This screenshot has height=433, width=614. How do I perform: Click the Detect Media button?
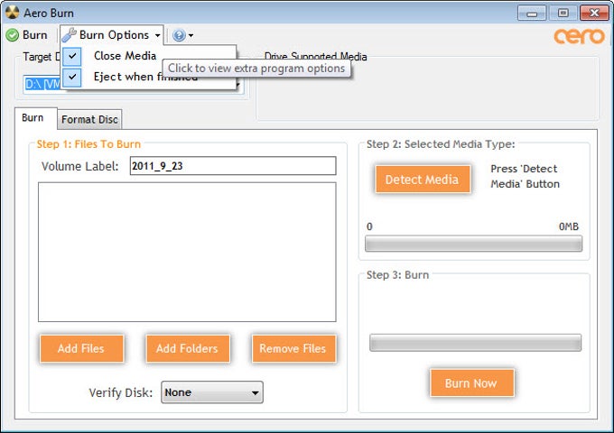(x=423, y=180)
